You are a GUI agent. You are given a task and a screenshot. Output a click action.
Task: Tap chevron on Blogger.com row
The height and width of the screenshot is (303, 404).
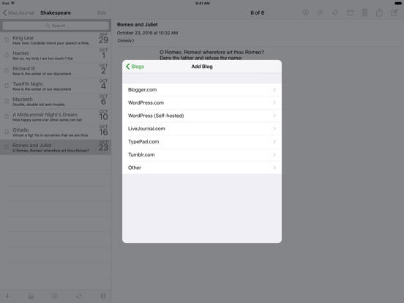coord(274,90)
